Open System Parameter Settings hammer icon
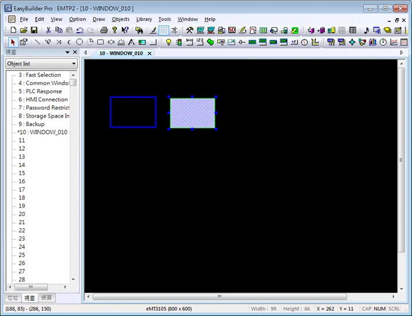Image resolution: width=412 pixels, height=316 pixels. pos(190,30)
